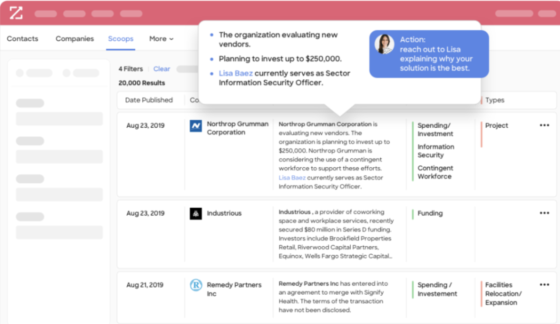Click Clear to reset the 4 filters
The image size is (560, 324).
click(162, 69)
